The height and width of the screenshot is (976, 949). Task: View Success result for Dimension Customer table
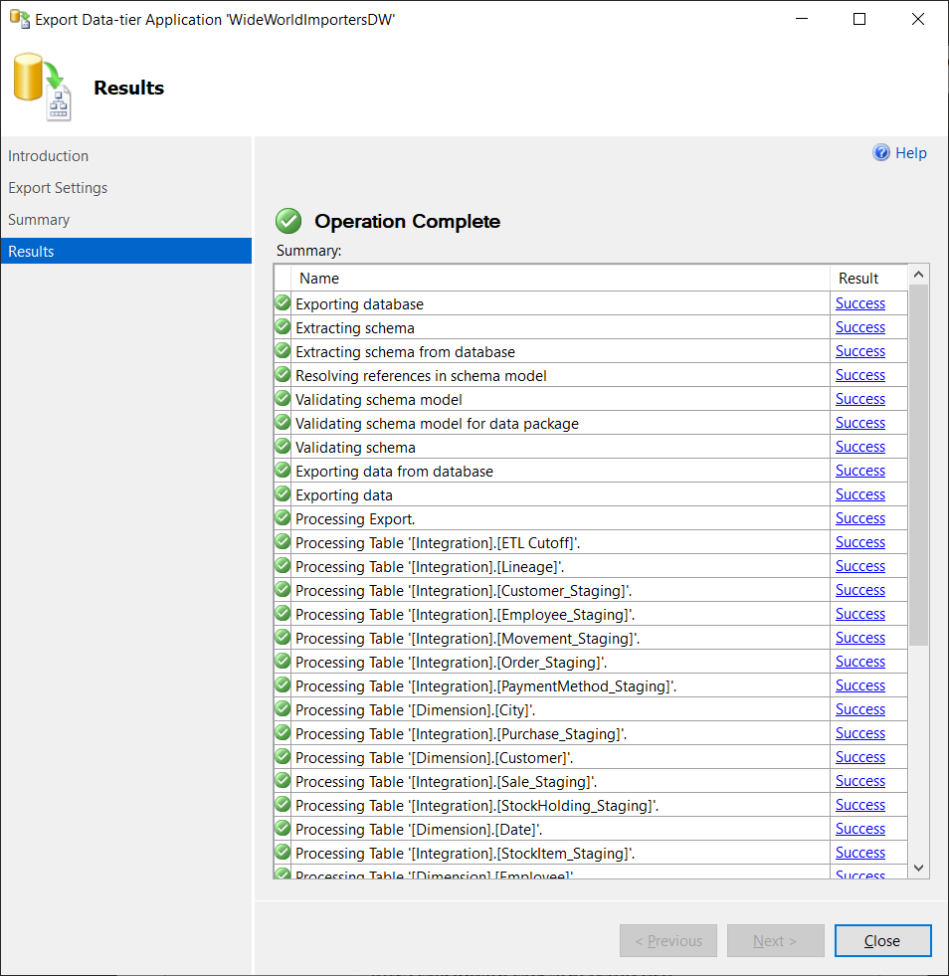click(x=859, y=757)
